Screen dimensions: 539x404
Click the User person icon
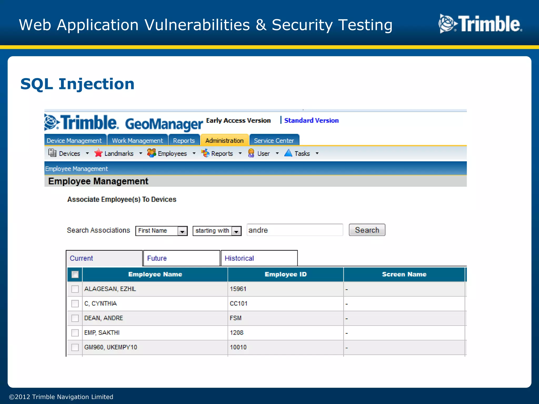pos(251,153)
